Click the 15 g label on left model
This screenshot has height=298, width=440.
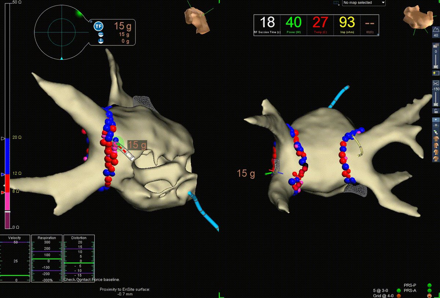(x=137, y=145)
